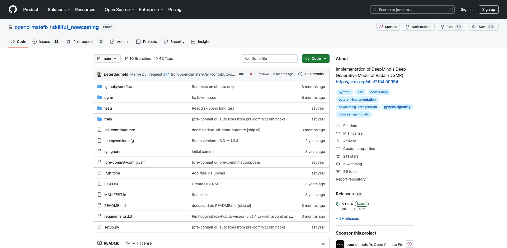Viewport: 507px width, 248px height.
Task: View 262 Commits history
Action: pos(311,74)
